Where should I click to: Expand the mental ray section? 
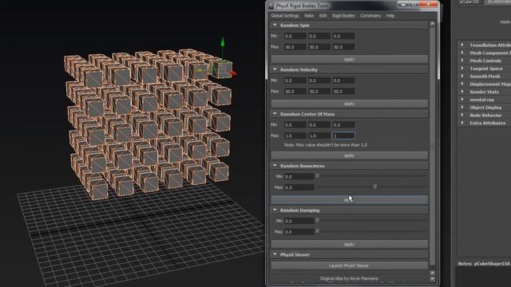(462, 100)
